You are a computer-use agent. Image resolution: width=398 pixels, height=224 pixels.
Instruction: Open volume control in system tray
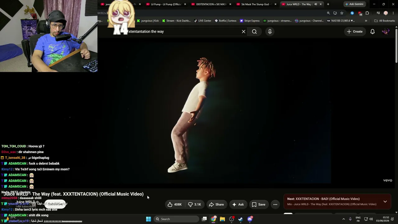pos(371,219)
